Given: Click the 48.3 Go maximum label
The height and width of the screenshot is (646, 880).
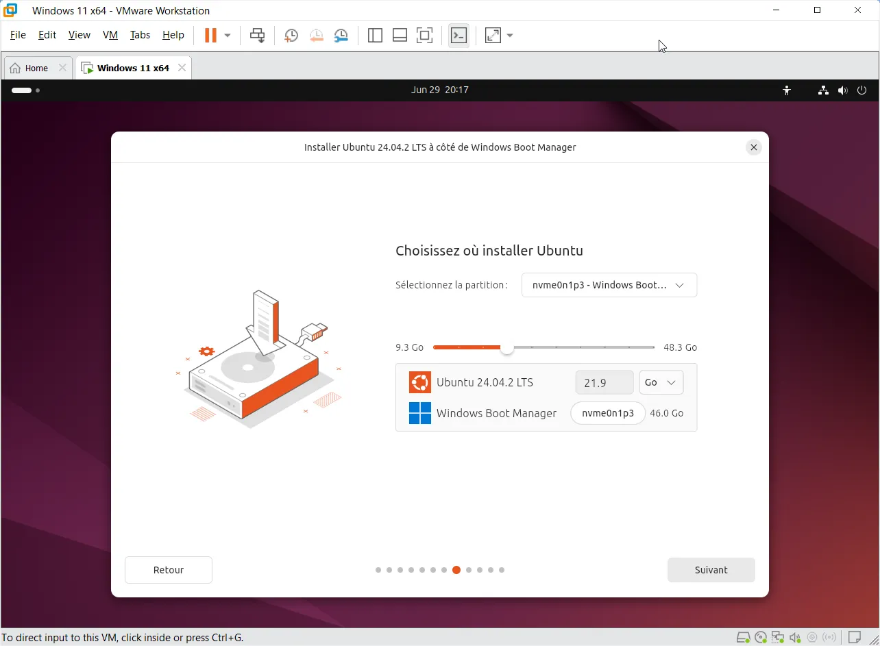Looking at the screenshot, I should coord(680,347).
